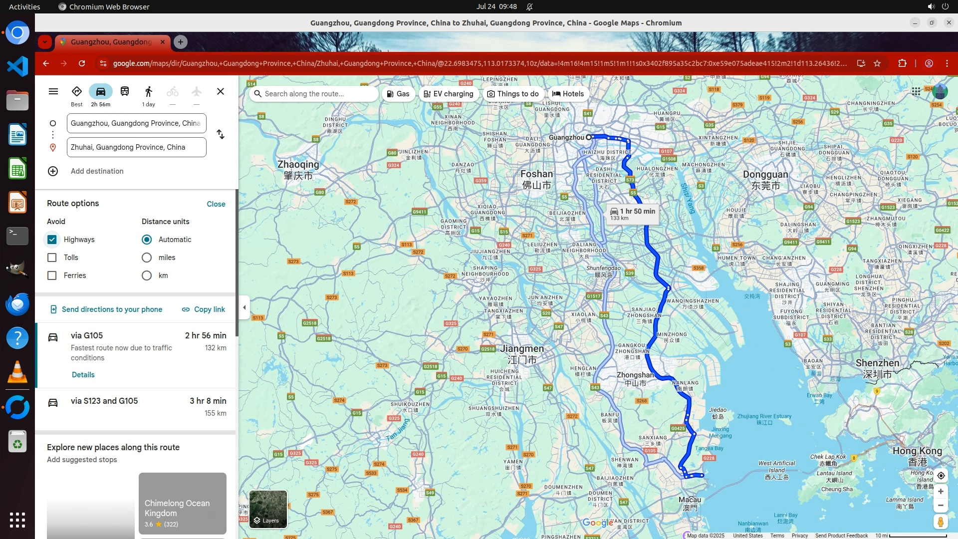Uncheck the Highways avoid checkbox

(x=52, y=240)
